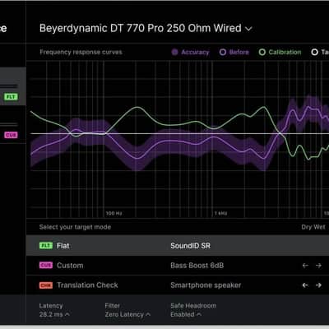Go to previous Translation Check preset arrow

pos(305,285)
